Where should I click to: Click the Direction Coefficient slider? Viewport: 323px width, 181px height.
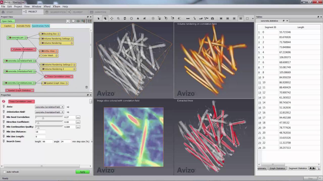point(49,122)
